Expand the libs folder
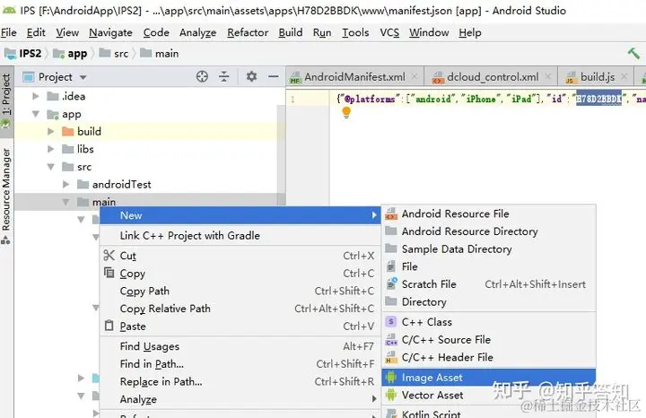The image size is (646, 418). [x=50, y=149]
